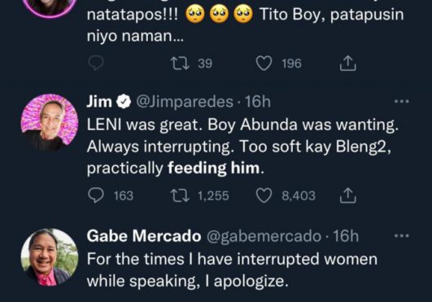
Task: Open Gabe Mercado's tweet about interrupting women
Action: pos(232,270)
